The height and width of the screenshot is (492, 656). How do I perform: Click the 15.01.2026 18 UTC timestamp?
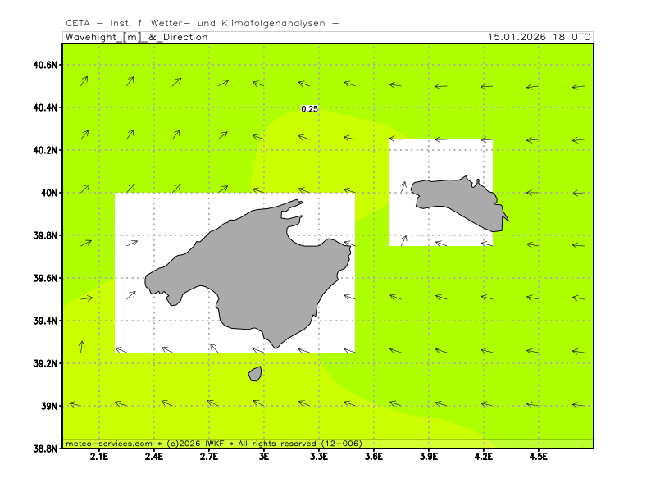pos(538,37)
